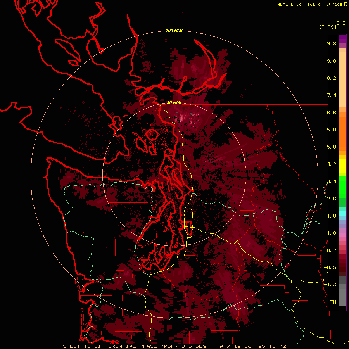Click the solid orange segment of the color bar
The image size is (349, 349).
tap(342, 134)
